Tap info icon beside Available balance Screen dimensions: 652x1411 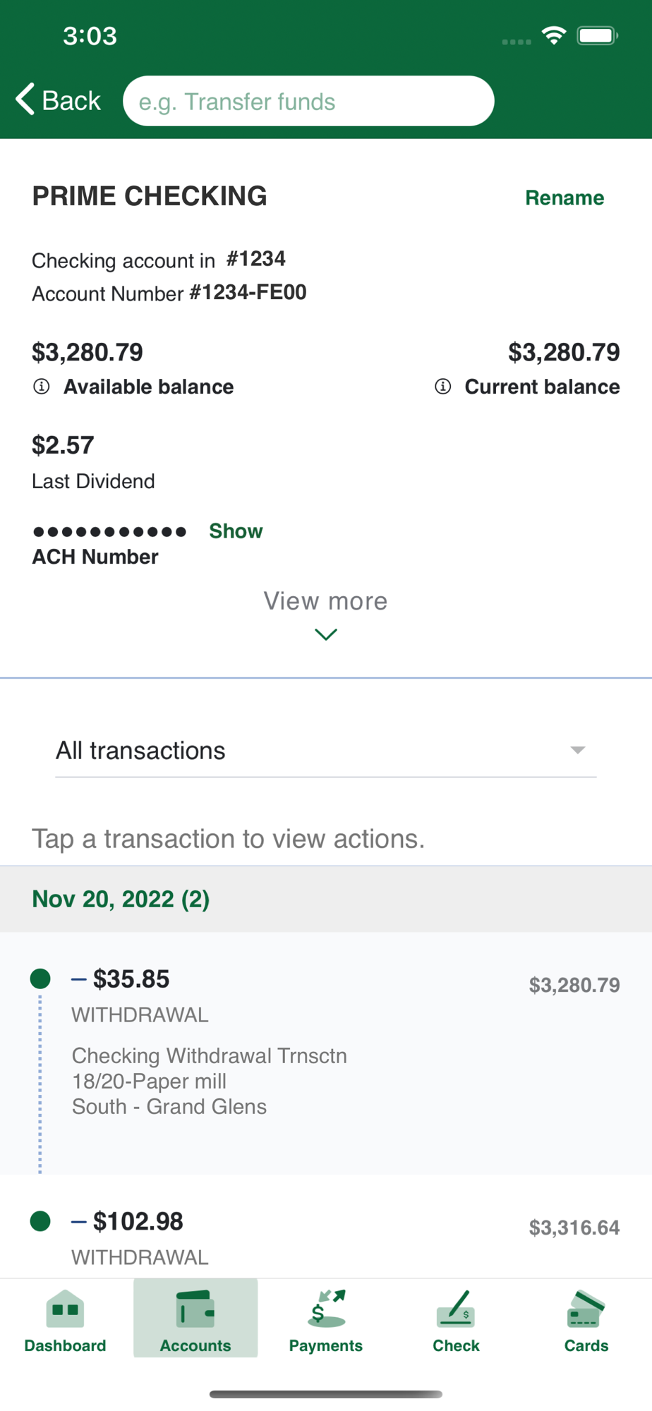[x=42, y=387]
